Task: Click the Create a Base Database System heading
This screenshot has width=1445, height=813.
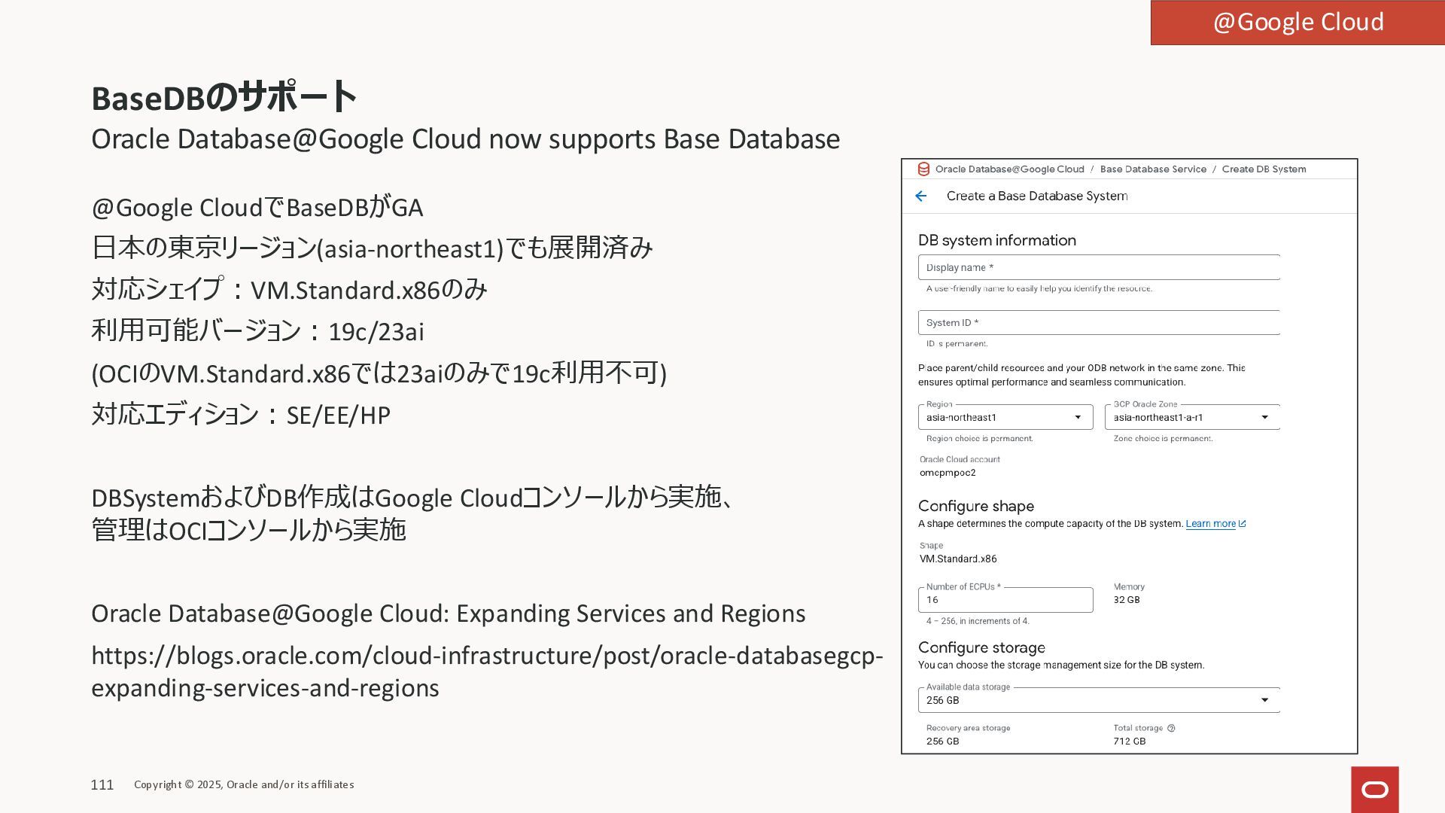Action: (1036, 196)
